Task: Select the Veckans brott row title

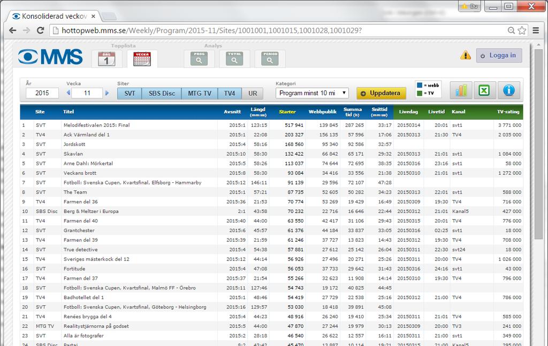Action: (80, 173)
